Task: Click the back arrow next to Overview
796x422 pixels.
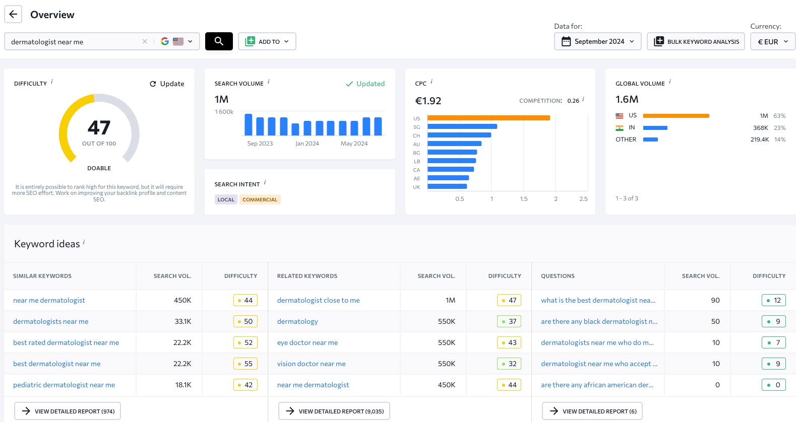Action: tap(13, 14)
